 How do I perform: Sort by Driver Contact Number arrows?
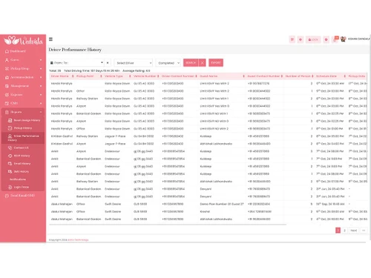click(196, 76)
